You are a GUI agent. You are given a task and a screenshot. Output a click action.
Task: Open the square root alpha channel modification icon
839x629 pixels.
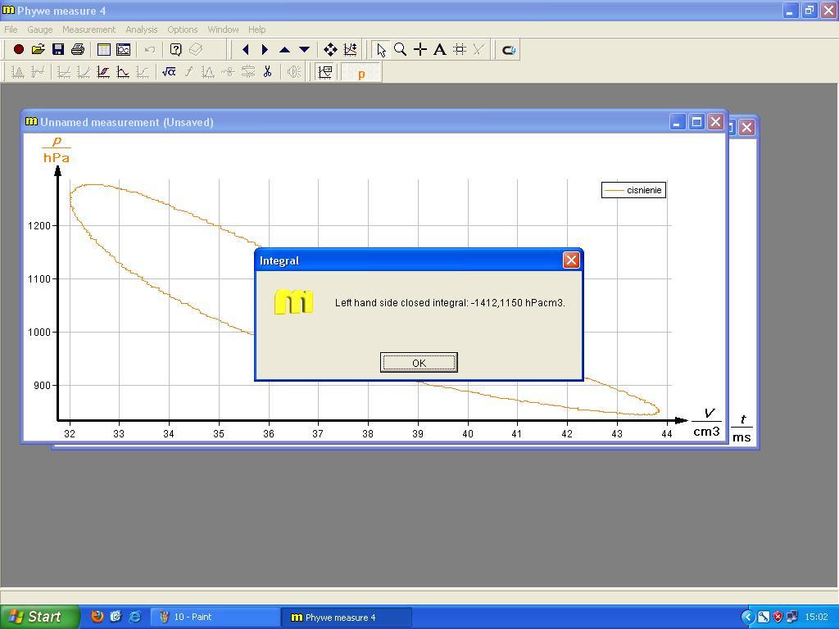(x=169, y=72)
